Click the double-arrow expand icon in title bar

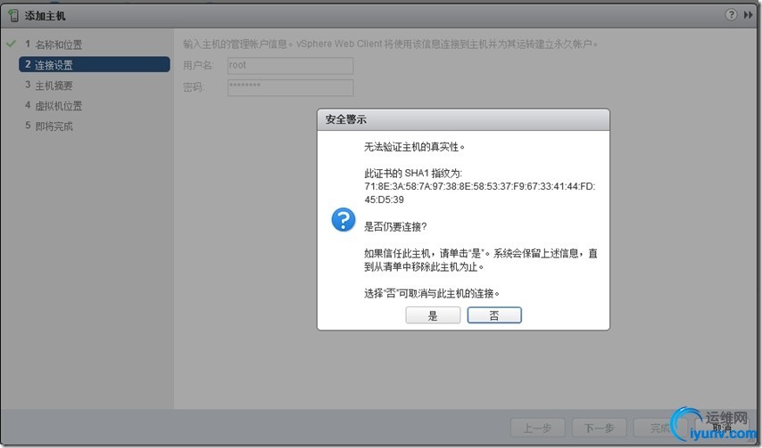(x=748, y=15)
